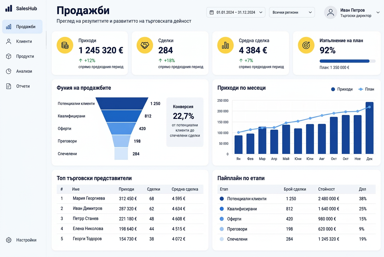Click the gear icon beside Настройки
Viewport: 384px width, 257px height.
9,240
